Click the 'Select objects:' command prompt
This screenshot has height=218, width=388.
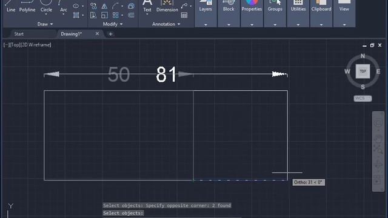tap(123, 213)
